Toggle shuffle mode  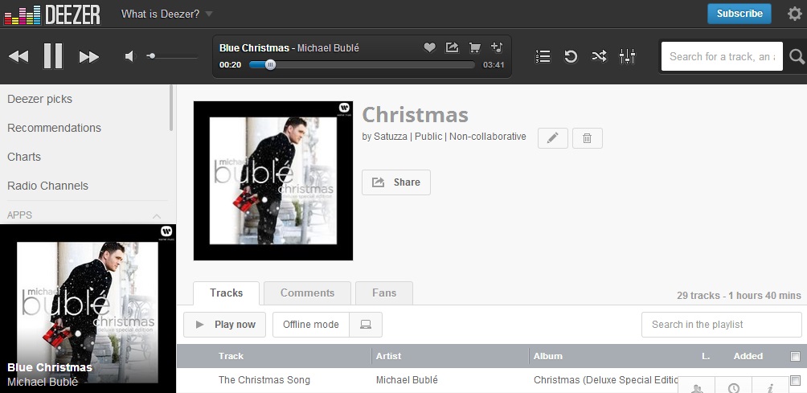coord(599,56)
